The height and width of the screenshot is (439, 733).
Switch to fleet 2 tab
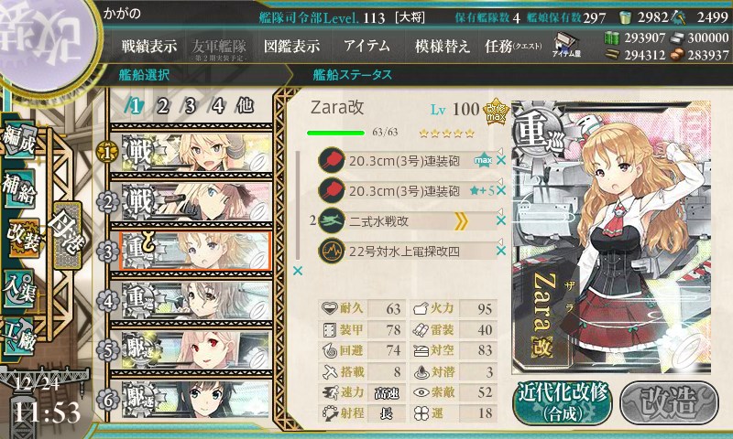pyautogui.click(x=162, y=106)
